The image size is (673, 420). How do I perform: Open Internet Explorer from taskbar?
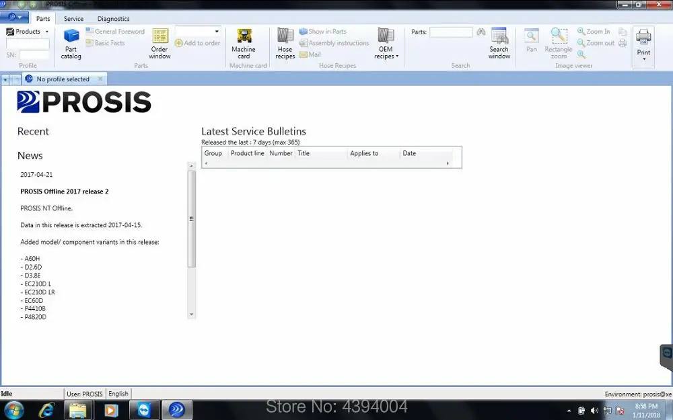click(x=46, y=410)
